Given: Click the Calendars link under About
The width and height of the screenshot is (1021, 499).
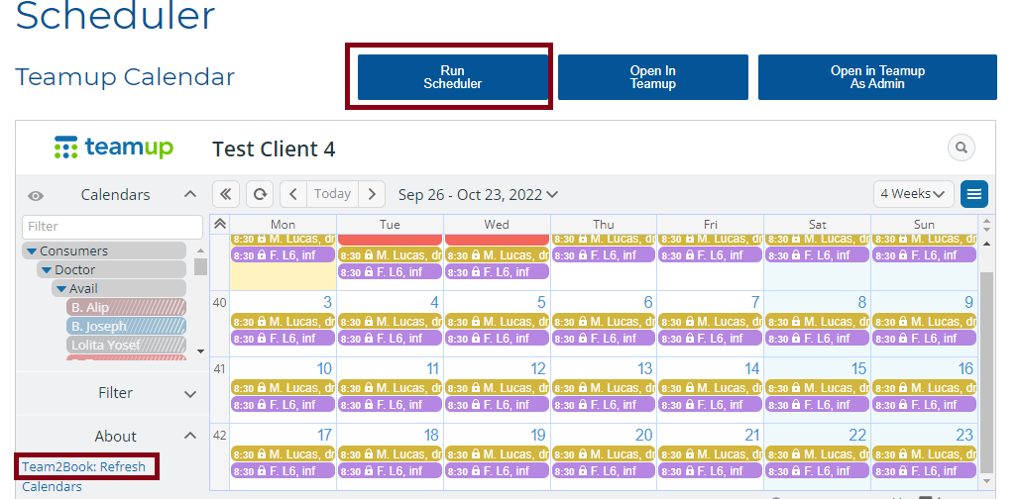Looking at the screenshot, I should 53,486.
